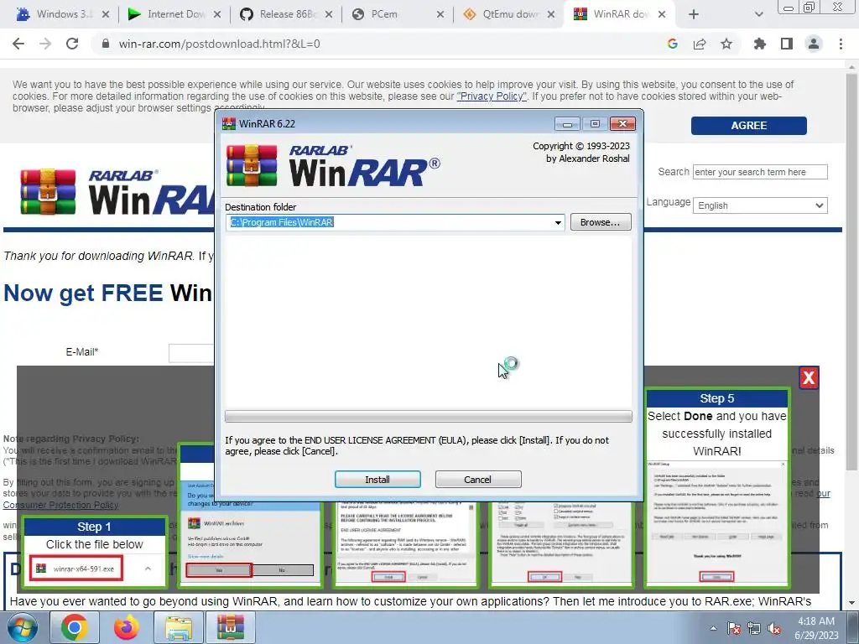
Task: Toggle the Chrome side panel
Action: pyautogui.click(x=787, y=44)
